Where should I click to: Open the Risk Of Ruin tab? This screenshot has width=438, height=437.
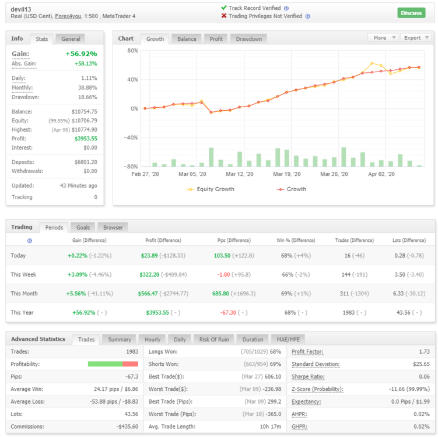click(214, 339)
